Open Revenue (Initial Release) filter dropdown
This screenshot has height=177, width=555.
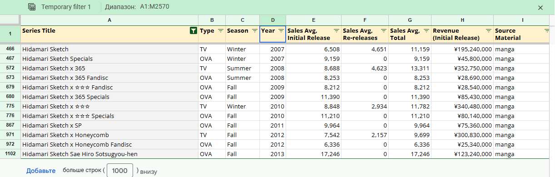pos(489,30)
